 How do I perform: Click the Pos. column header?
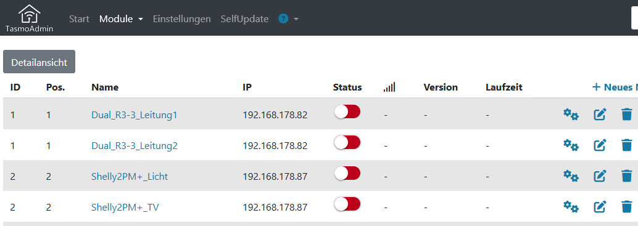56,87
